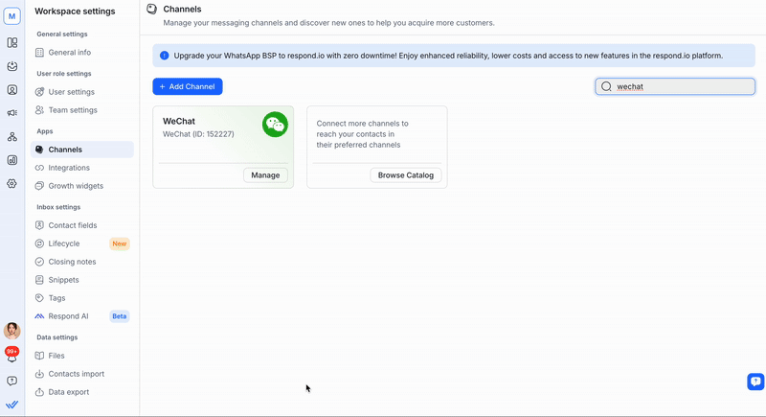Open the chat support widget icon
This screenshot has width=766, height=417.
pyautogui.click(x=755, y=382)
